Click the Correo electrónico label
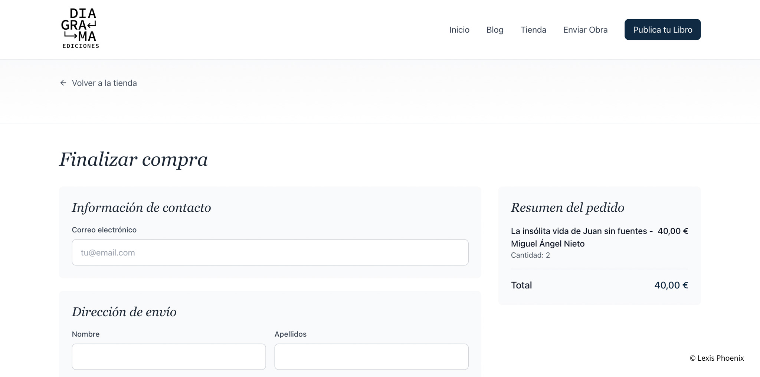The width and height of the screenshot is (760, 377). click(104, 230)
